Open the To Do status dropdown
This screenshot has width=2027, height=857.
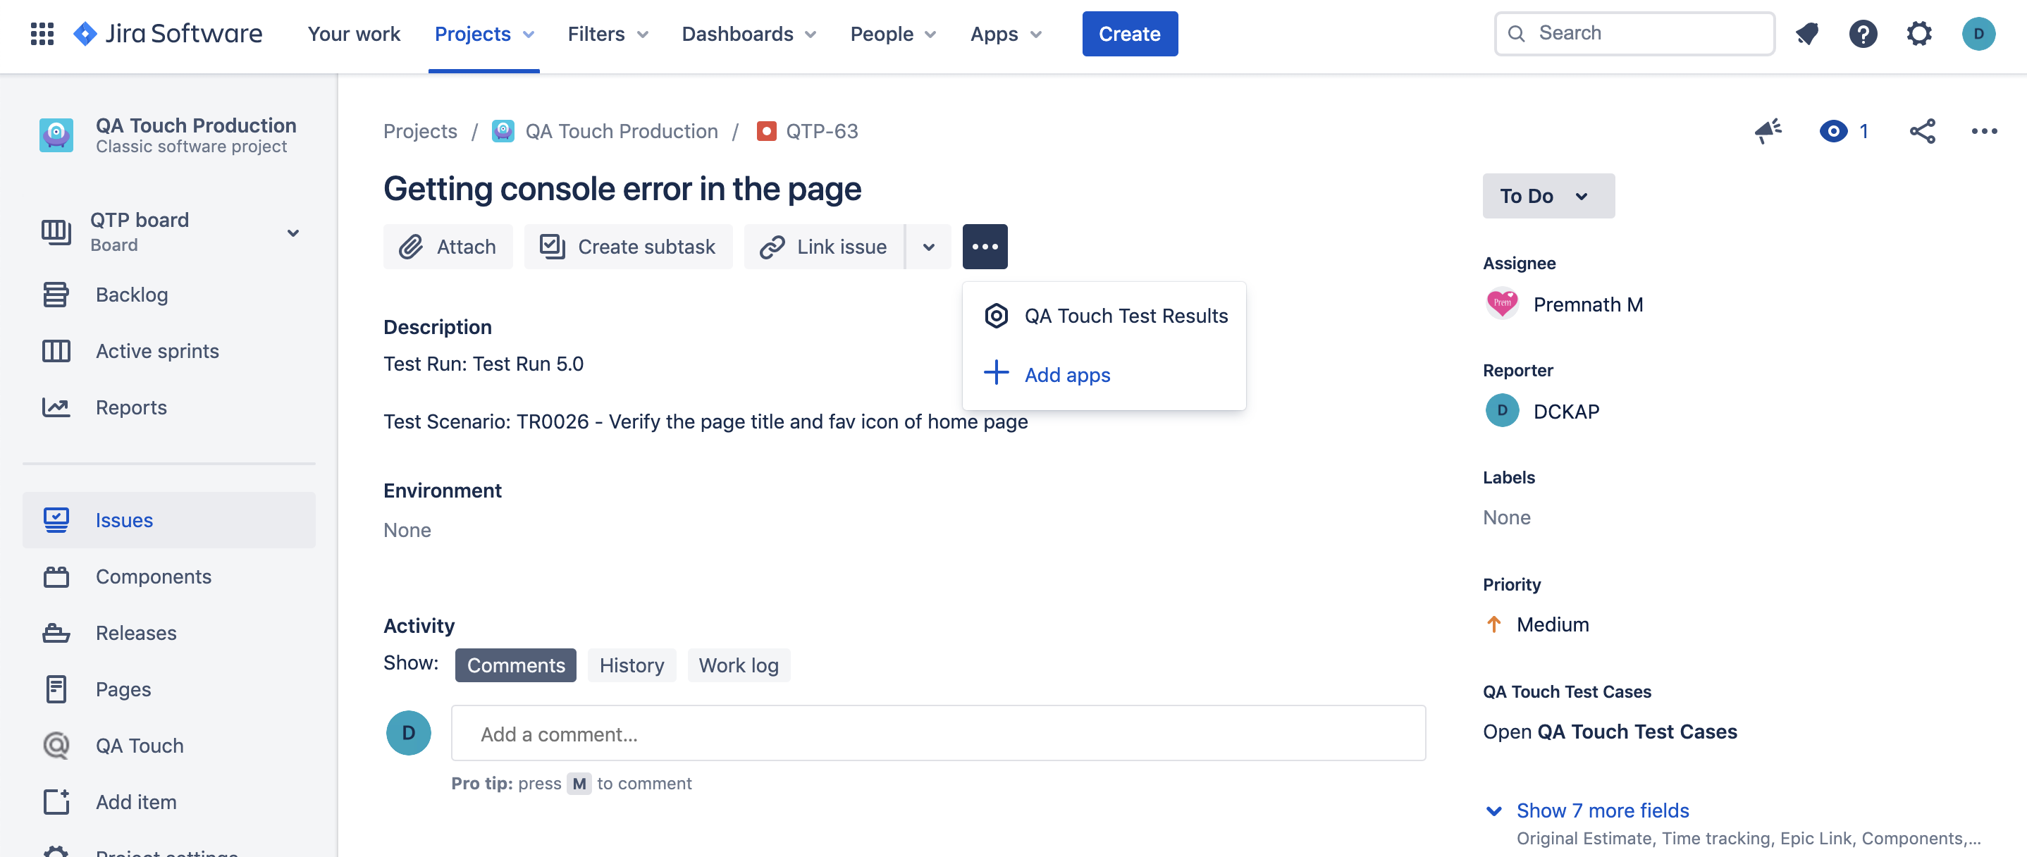pyautogui.click(x=1548, y=196)
